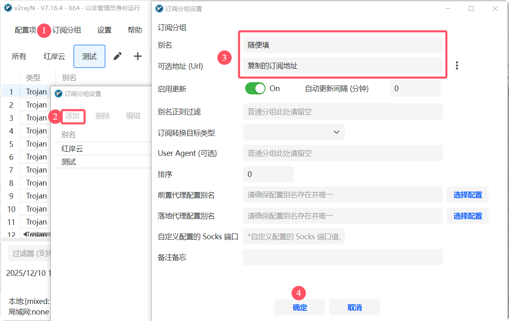Click 取消 to cancel the dialog
This screenshot has height=321, width=509.
pos(354,307)
